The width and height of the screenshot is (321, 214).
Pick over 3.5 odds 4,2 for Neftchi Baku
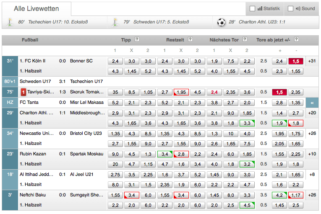[279, 195]
